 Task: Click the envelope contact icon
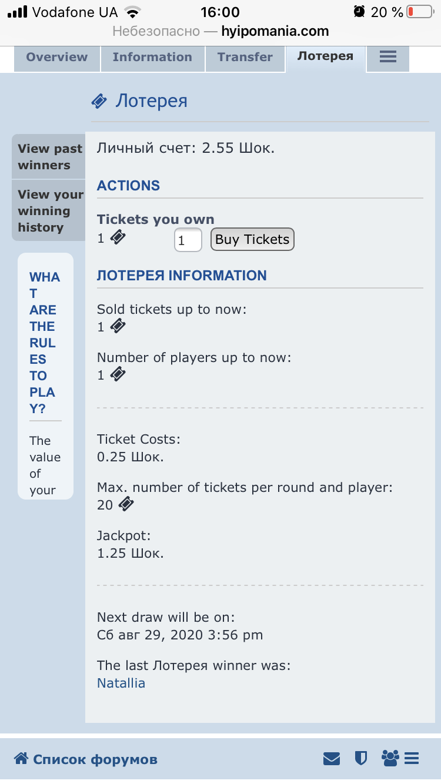point(332,759)
